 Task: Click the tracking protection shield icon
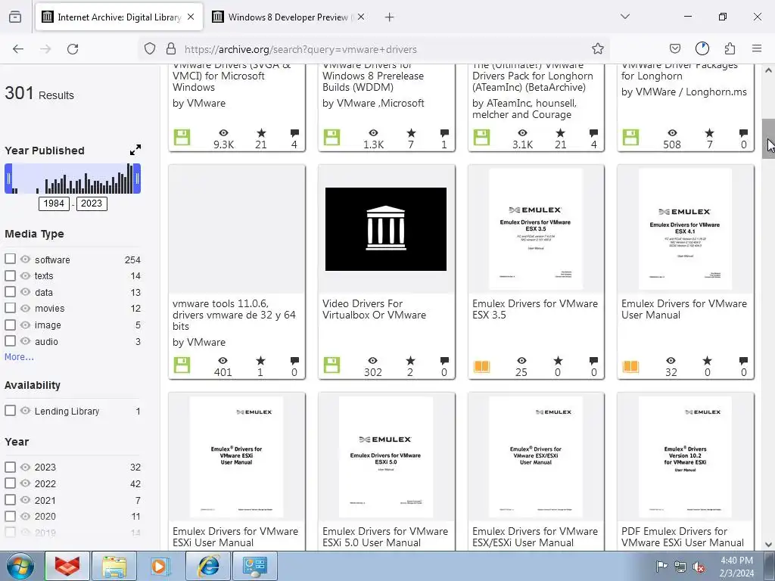[150, 49]
